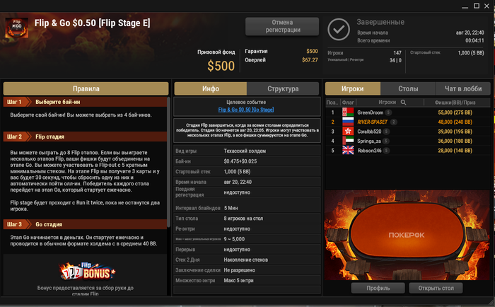Click the Russian flag next to RIVER-SPASET
Viewport: 495px width, 307px height.
pos(348,122)
